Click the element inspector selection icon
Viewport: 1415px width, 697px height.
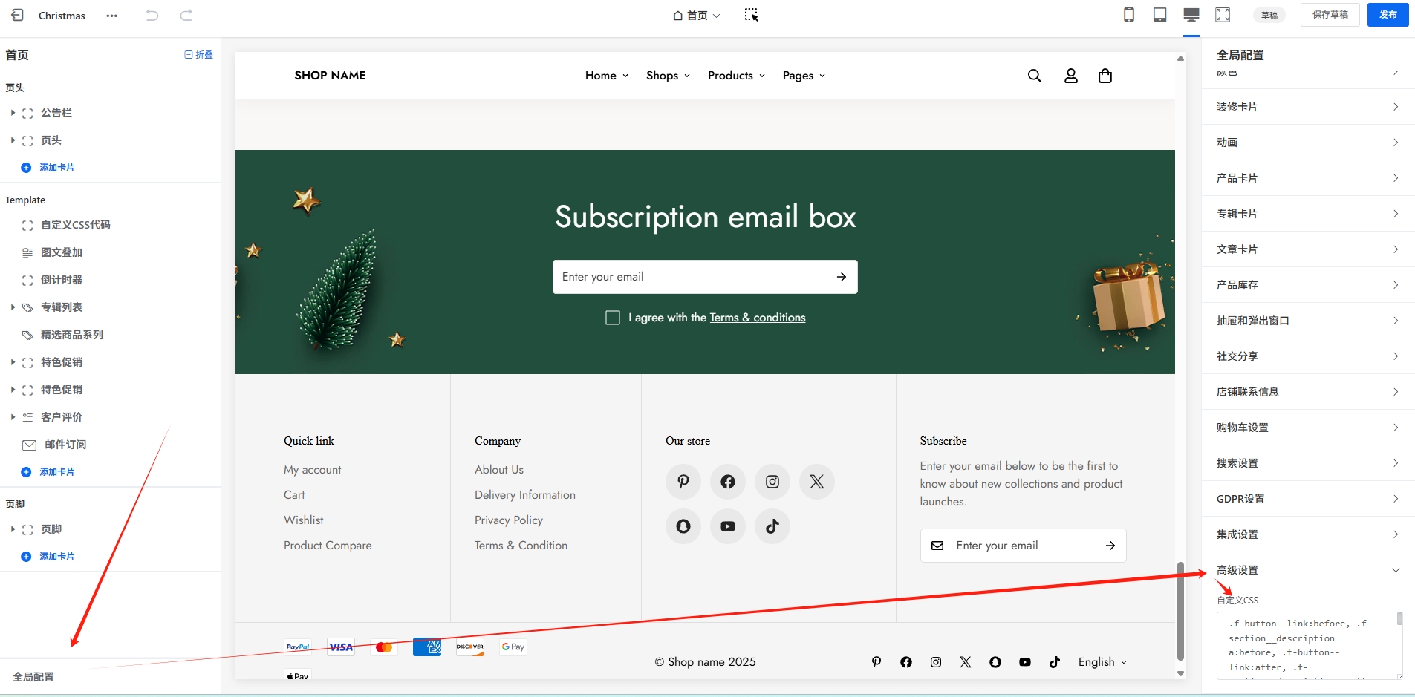[x=751, y=15]
